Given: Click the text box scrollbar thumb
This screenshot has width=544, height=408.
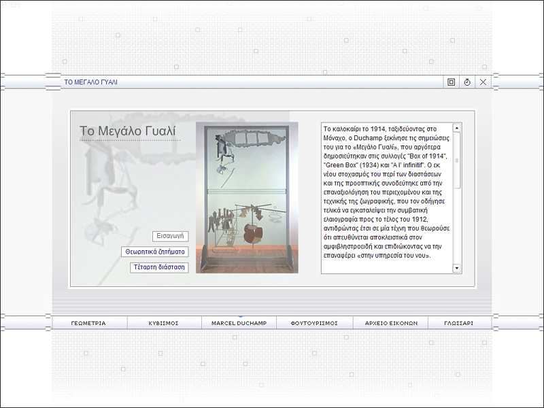Looking at the screenshot, I should [457, 160].
